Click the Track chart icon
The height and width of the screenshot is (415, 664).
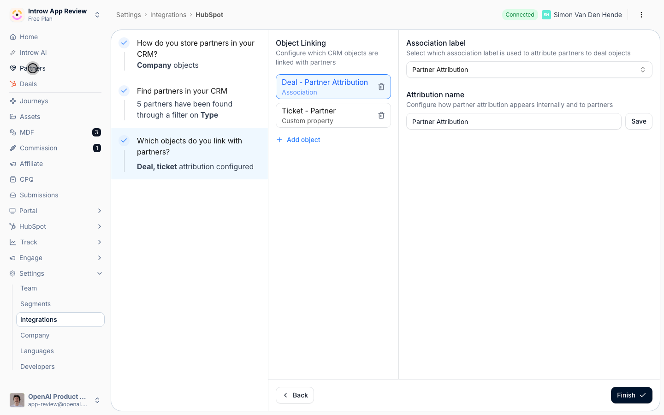pos(12,242)
